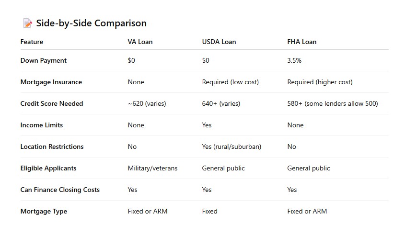Click the 3.5% FHA down payment cell
Image resolution: width=405 pixels, height=236 pixels.
click(x=294, y=60)
